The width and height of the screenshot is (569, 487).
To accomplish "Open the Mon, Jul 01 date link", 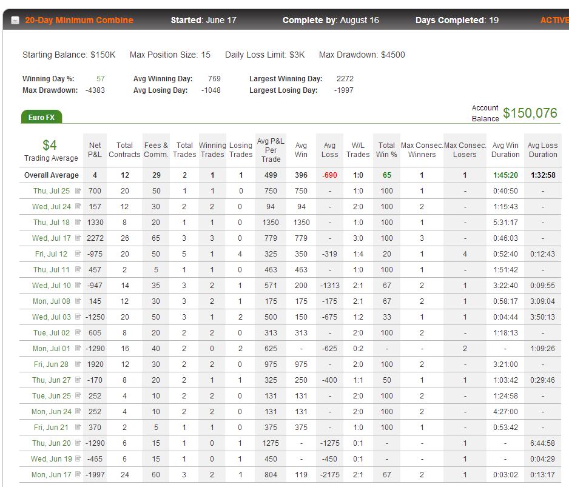I will (51, 348).
